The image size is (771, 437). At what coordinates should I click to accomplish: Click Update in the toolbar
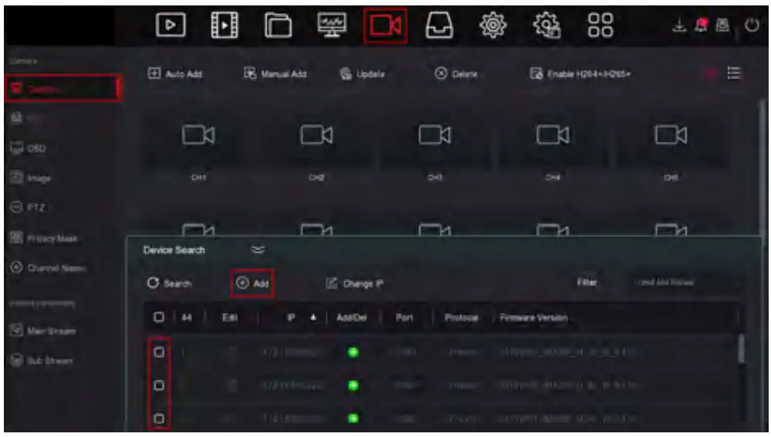pos(363,74)
